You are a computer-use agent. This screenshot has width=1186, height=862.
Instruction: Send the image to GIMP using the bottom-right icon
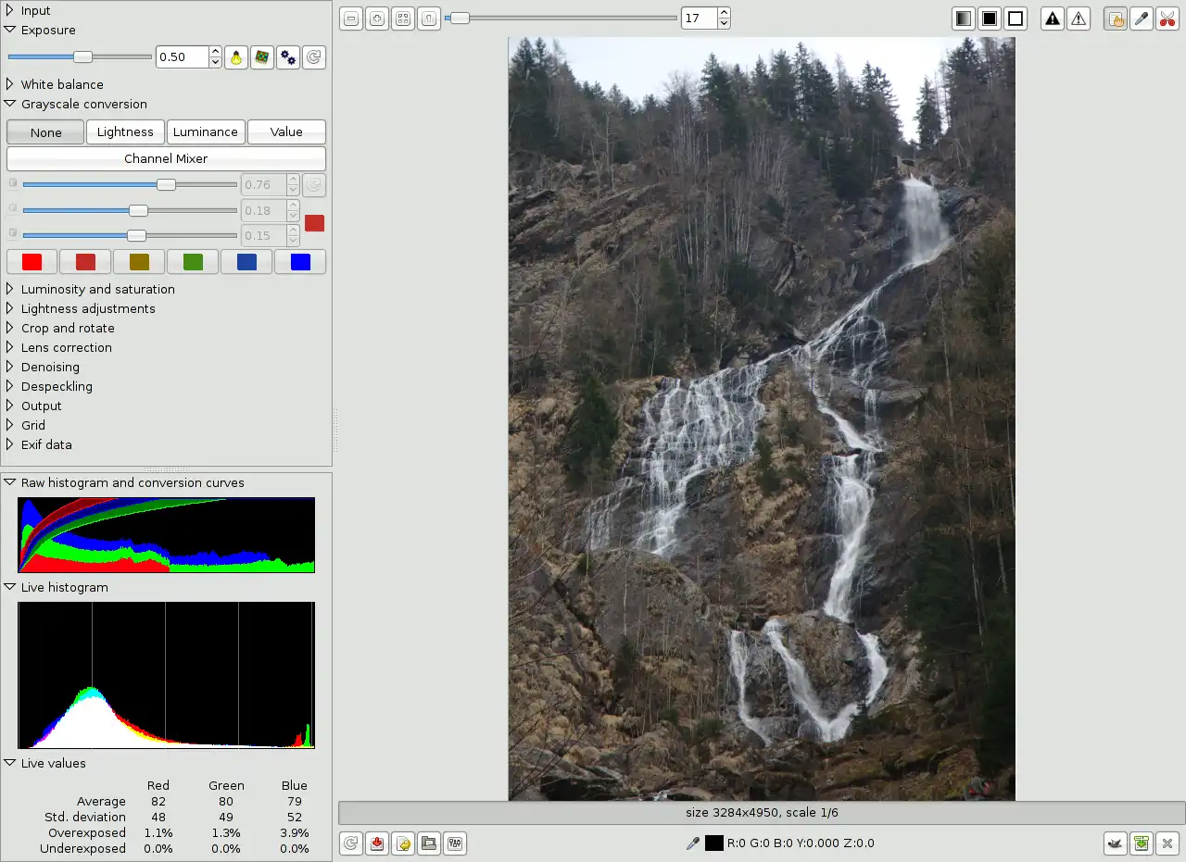pyautogui.click(x=1116, y=843)
